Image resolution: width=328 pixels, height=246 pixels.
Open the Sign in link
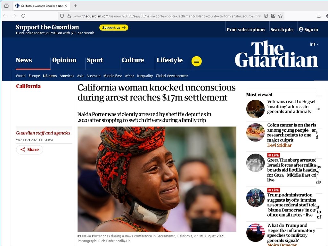point(308,30)
